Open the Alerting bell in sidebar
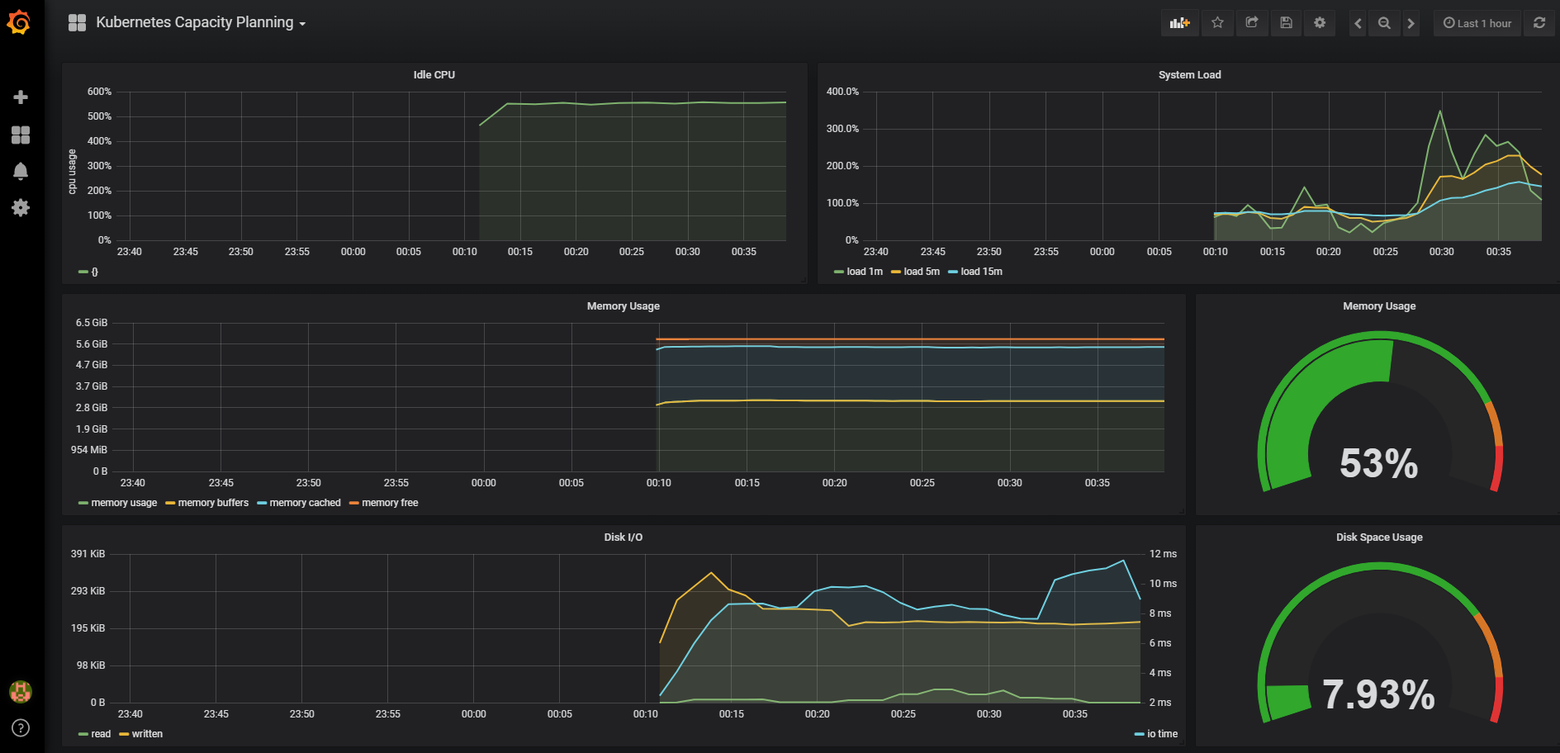 click(x=21, y=171)
